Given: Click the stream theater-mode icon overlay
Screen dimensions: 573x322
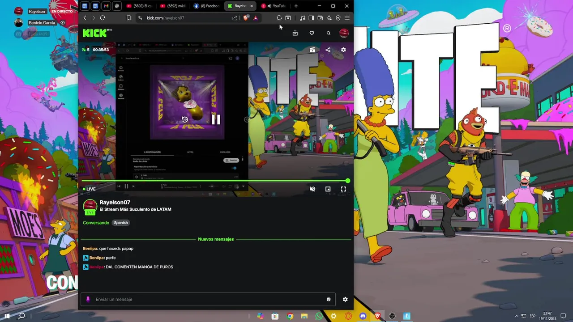Looking at the screenshot, I should pos(312,50).
